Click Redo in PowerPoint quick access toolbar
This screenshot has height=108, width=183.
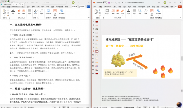point(116,3)
